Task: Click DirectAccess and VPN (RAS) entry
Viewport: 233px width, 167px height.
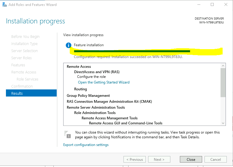Action: 97,72
